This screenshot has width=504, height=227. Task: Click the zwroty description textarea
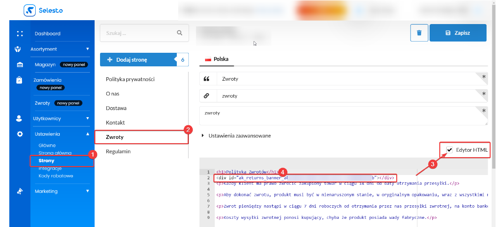(343, 116)
